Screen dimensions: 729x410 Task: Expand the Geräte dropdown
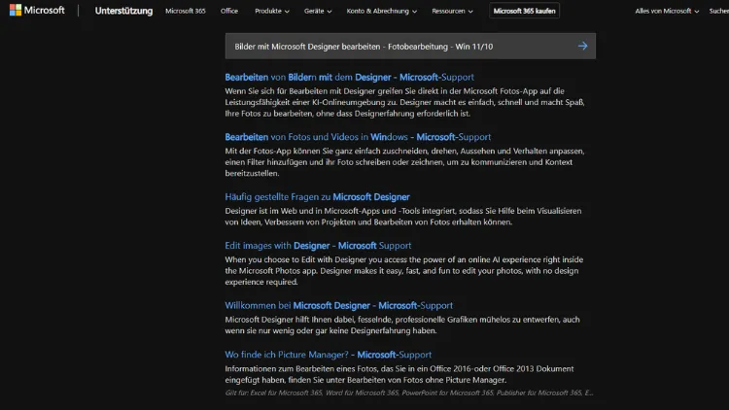[x=318, y=11]
